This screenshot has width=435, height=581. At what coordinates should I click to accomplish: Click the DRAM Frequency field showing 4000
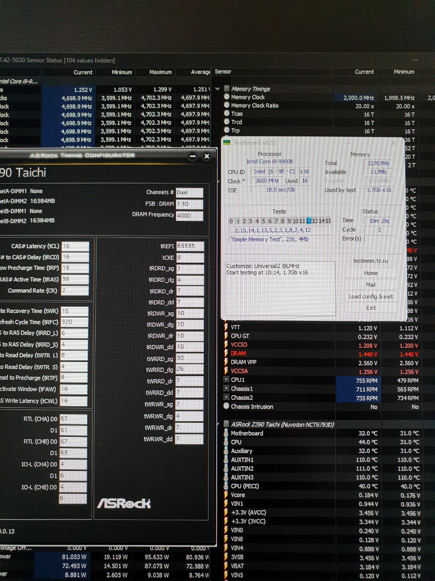click(x=189, y=216)
